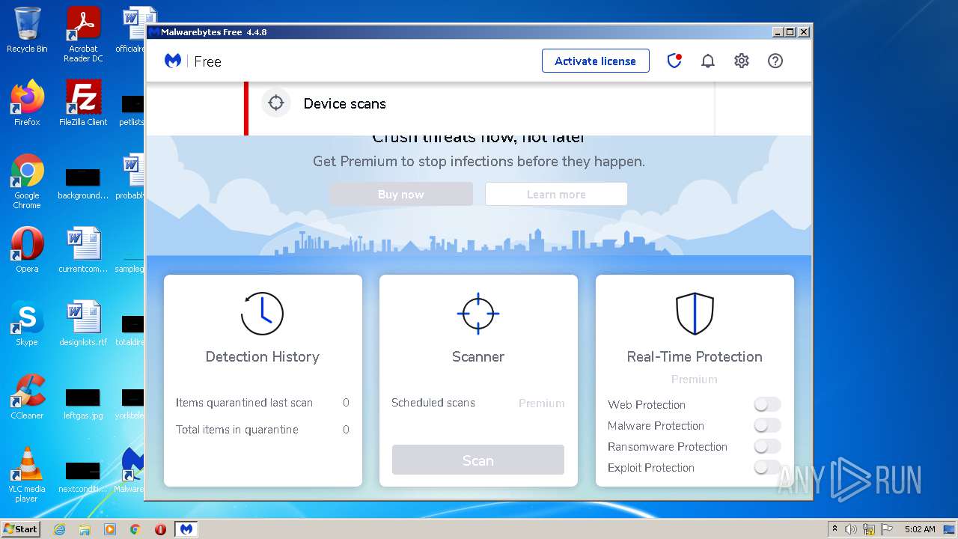This screenshot has height=539, width=958.
Task: Open the Start menu
Action: [x=21, y=529]
